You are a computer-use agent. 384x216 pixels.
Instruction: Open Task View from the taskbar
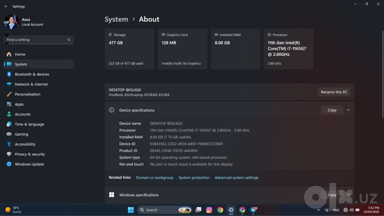[199, 210]
